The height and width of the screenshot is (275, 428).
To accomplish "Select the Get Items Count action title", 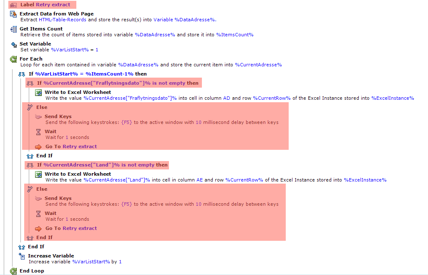I will 41,29.
